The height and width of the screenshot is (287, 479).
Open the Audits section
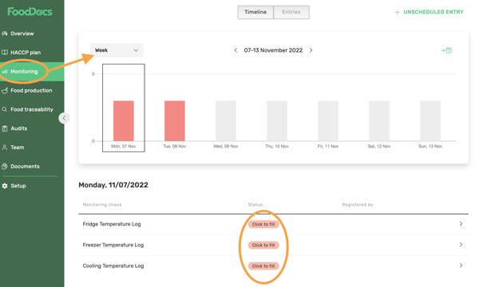[19, 128]
